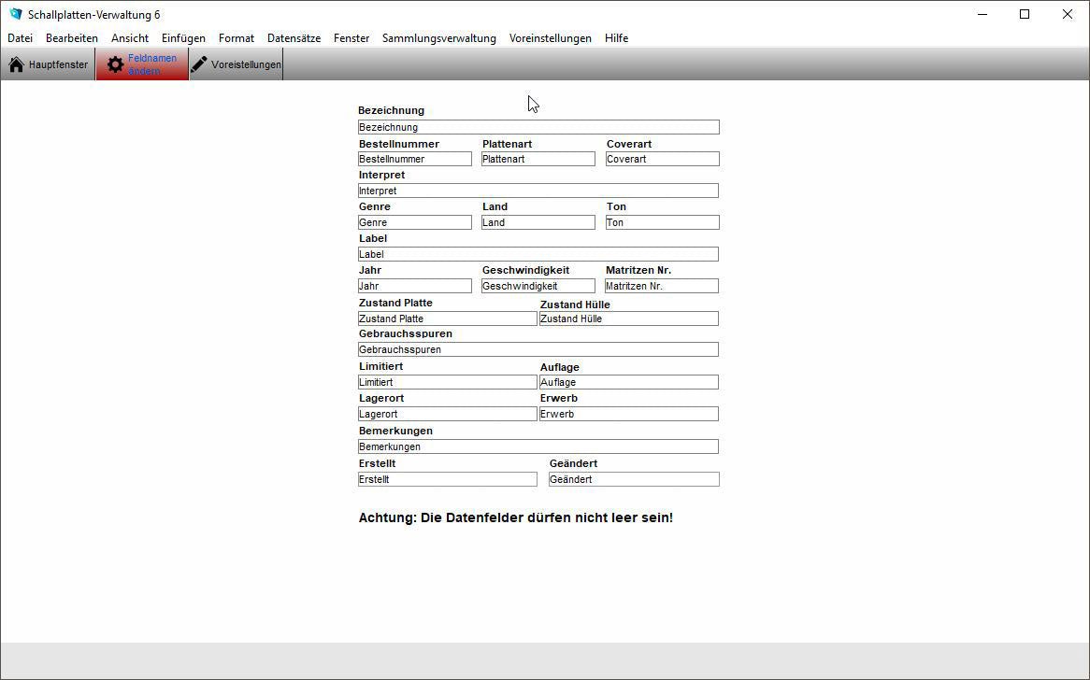Click the Bezeichnung text field
The height and width of the screenshot is (680, 1090).
[x=538, y=127]
